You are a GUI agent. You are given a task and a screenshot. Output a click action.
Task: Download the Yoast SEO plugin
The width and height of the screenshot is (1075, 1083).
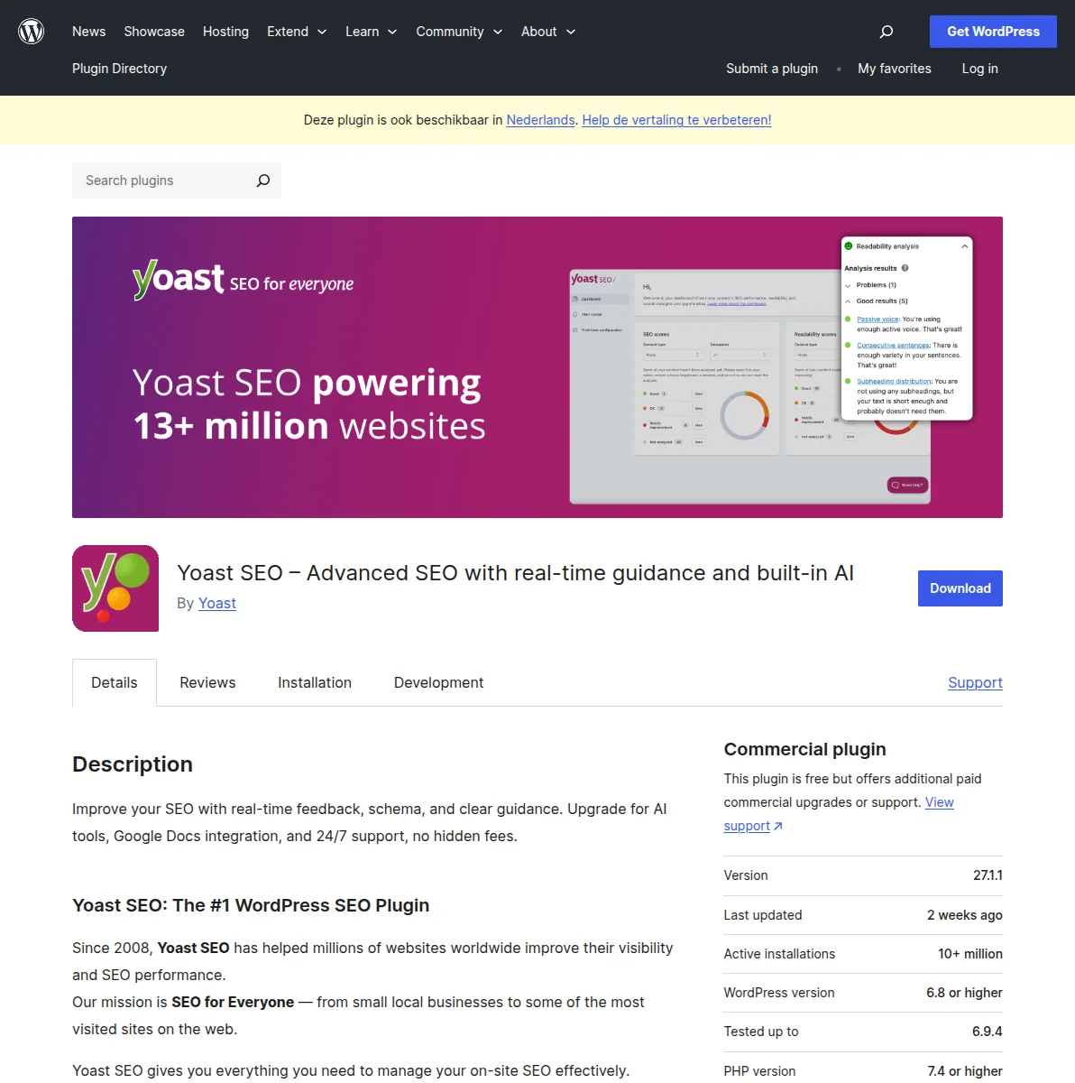pos(960,588)
